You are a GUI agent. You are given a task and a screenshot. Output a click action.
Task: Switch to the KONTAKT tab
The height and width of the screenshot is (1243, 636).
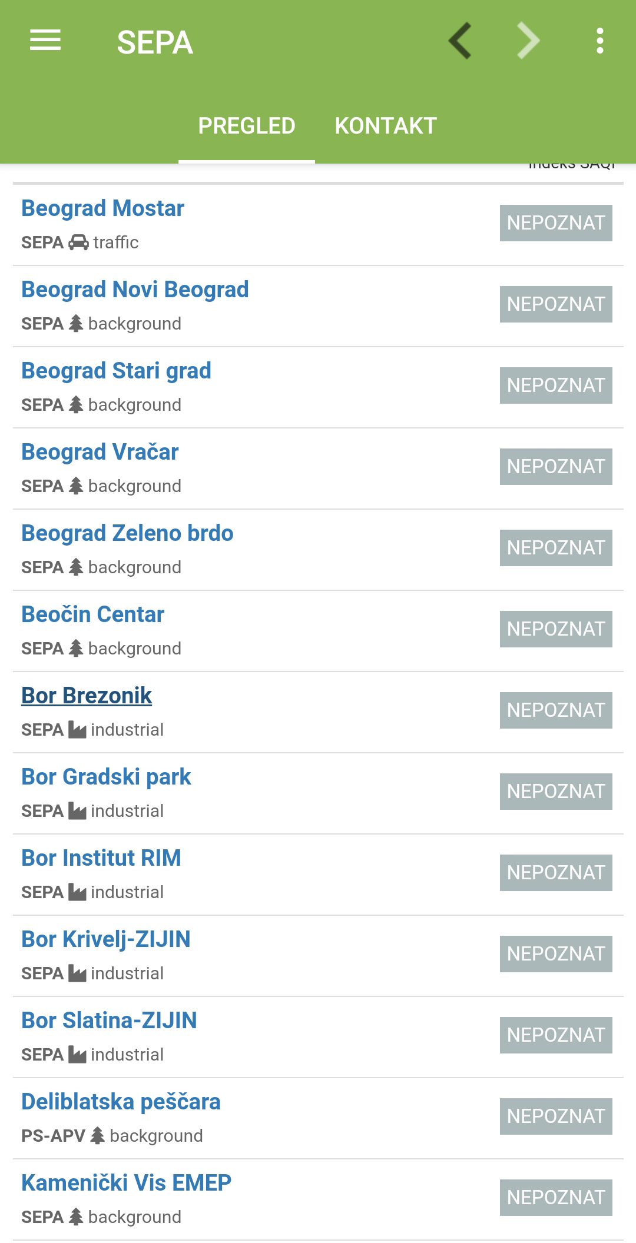(386, 126)
